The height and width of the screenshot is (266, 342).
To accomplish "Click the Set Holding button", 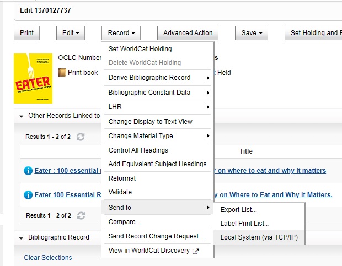I will point(313,33).
